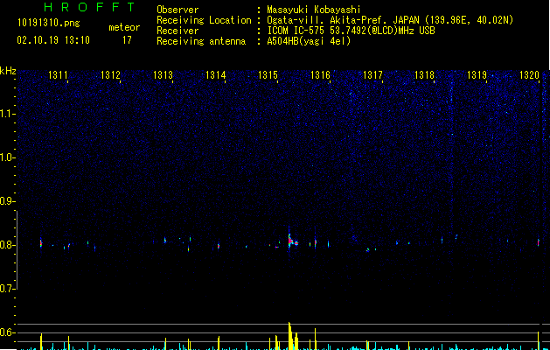Click the 'Receiving antenna' label
Screen dimensions: 550x350
201,41
